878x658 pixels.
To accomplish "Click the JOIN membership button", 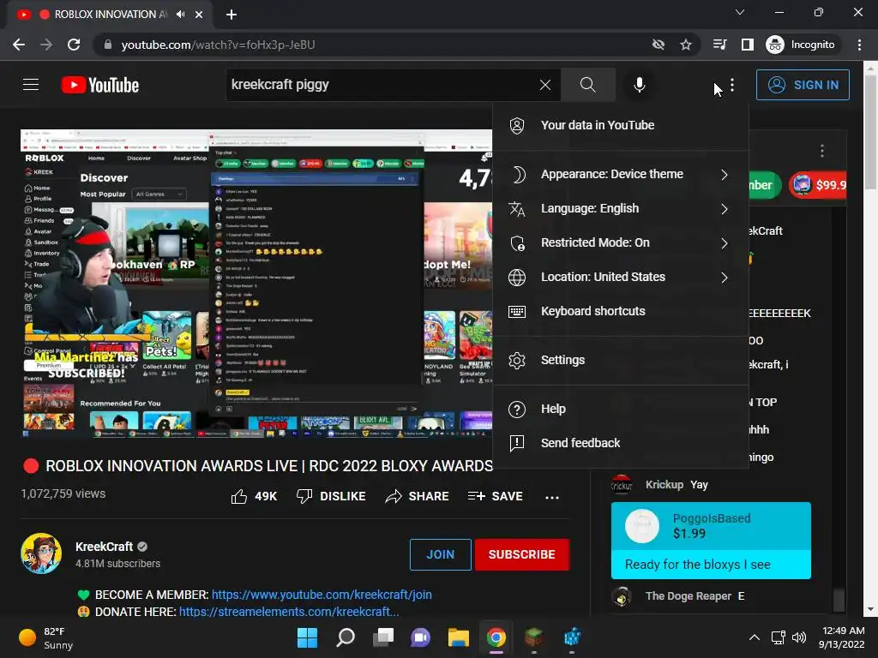I will tap(441, 554).
